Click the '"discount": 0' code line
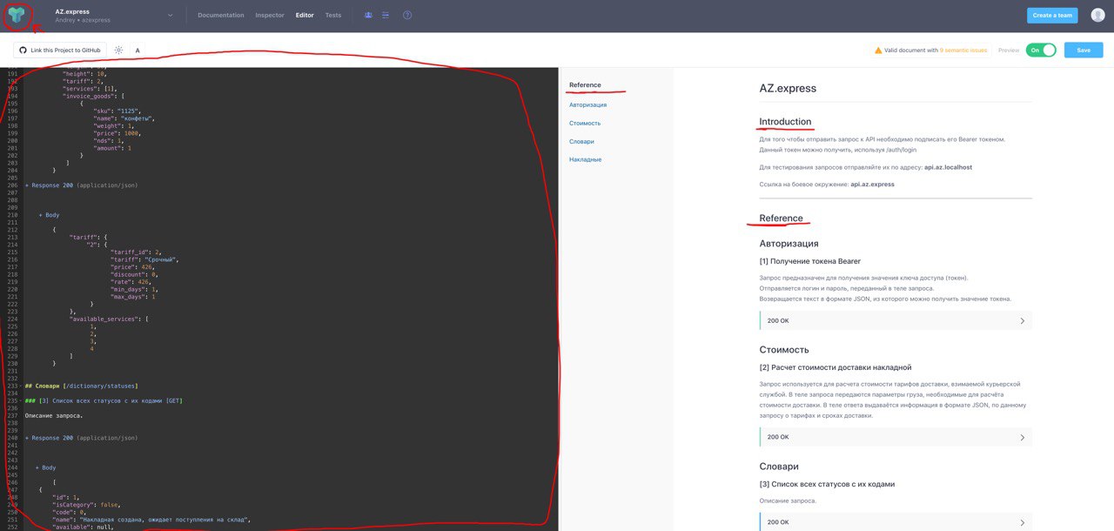Screen dimensions: 1114x531 (x=132, y=274)
